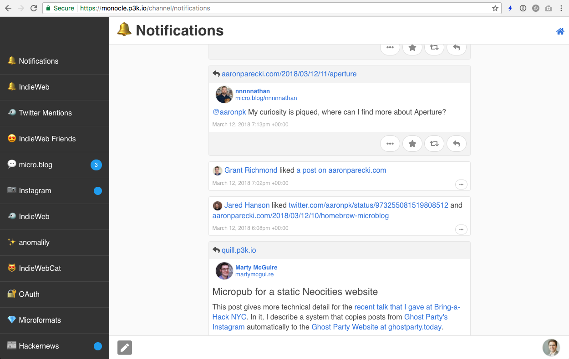
Task: Click the browser back arrow
Action: click(x=8, y=8)
